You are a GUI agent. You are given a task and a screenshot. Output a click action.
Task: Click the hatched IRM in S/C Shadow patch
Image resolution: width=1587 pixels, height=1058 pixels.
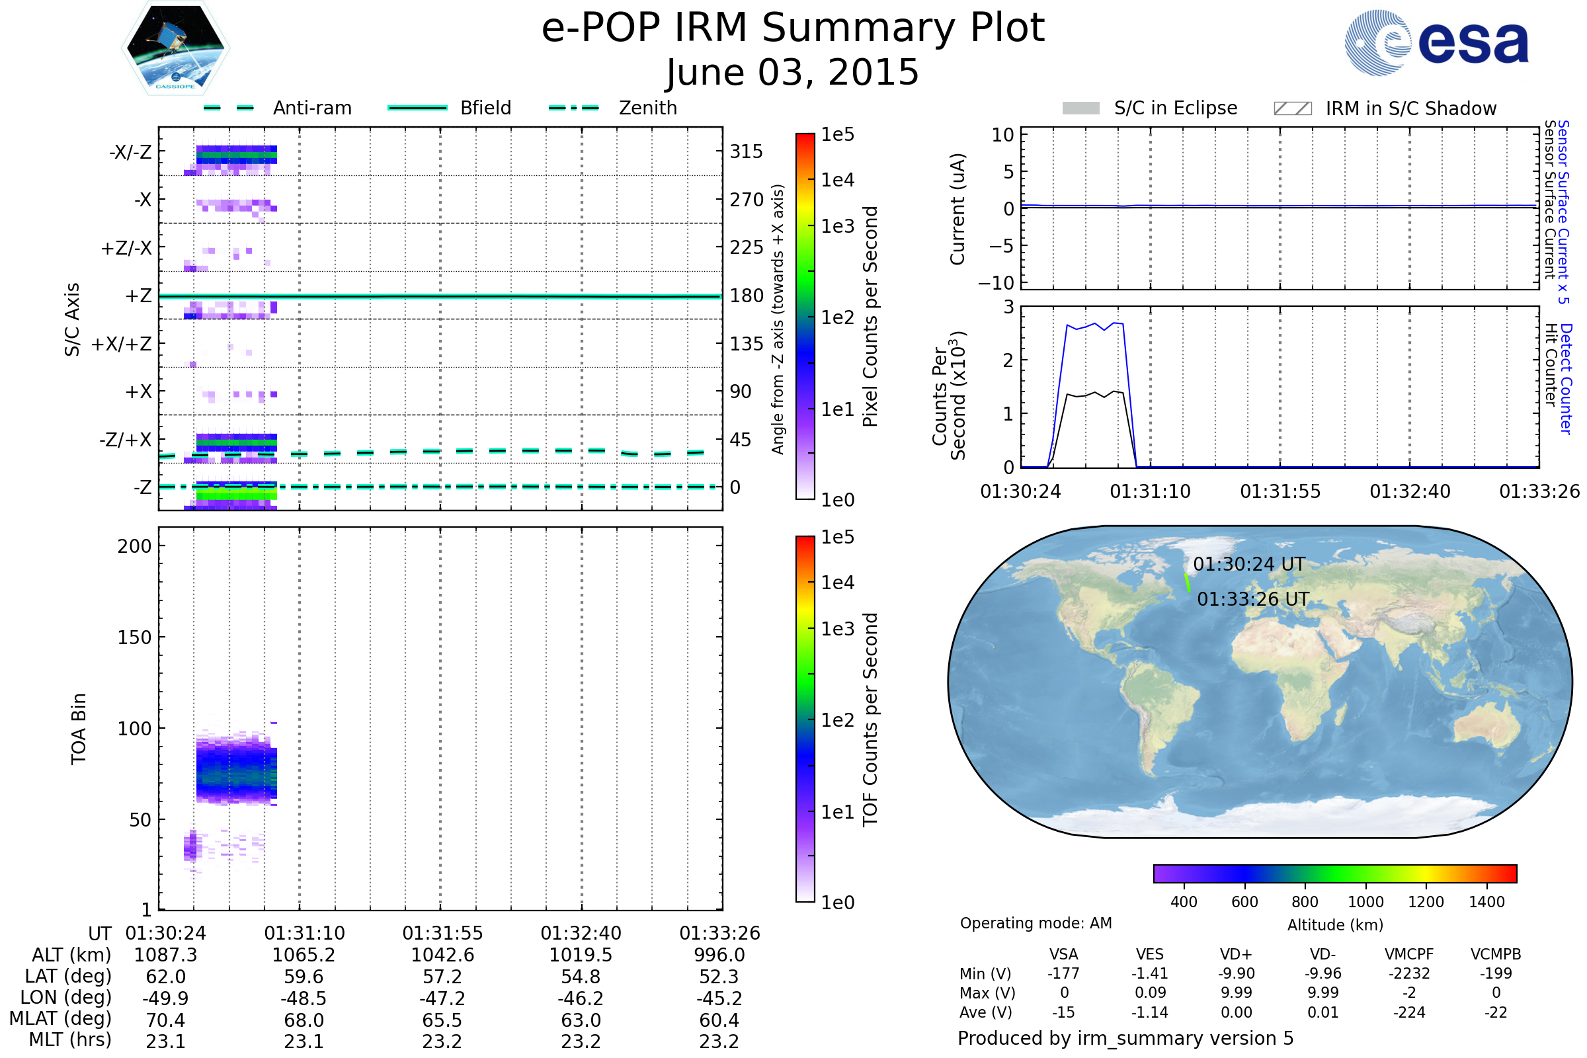[x=1292, y=108]
